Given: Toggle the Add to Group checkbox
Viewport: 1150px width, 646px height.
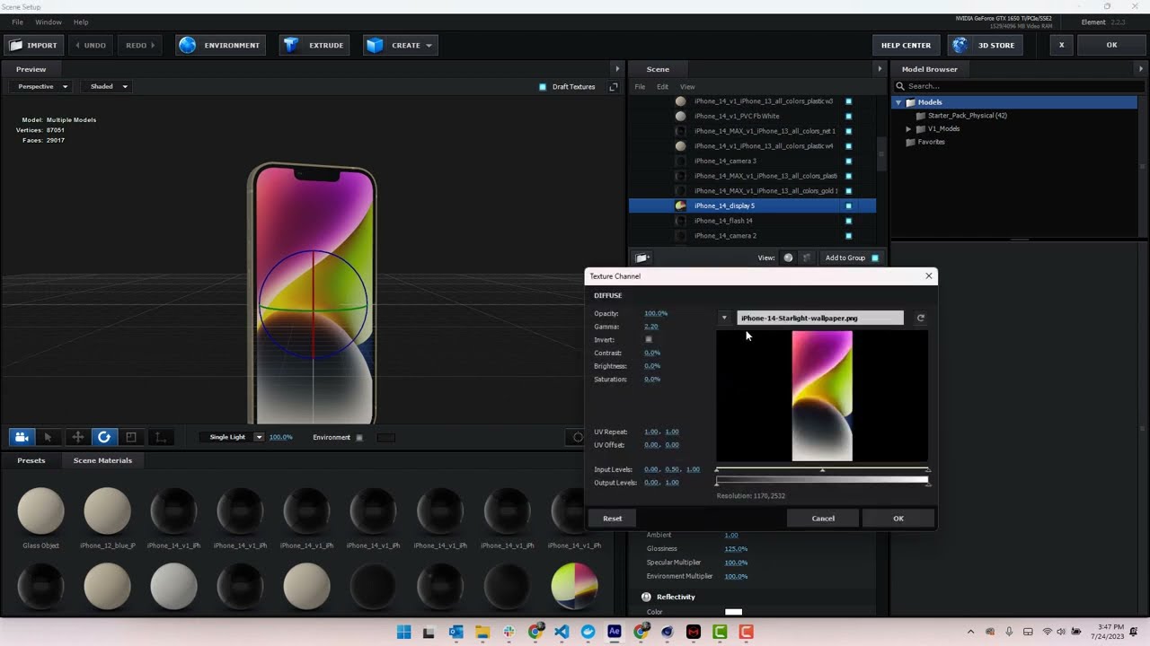Looking at the screenshot, I should pyautogui.click(x=875, y=258).
